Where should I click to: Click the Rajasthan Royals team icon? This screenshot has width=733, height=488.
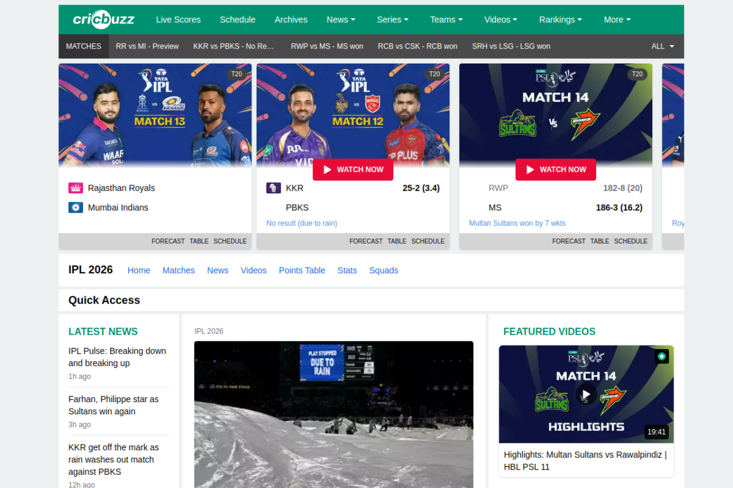click(76, 188)
